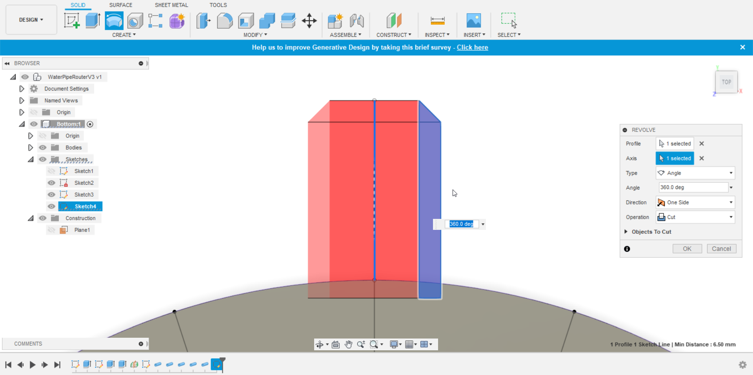The height and width of the screenshot is (375, 753).
Task: Select the Shell tool icon
Action: 246,21
